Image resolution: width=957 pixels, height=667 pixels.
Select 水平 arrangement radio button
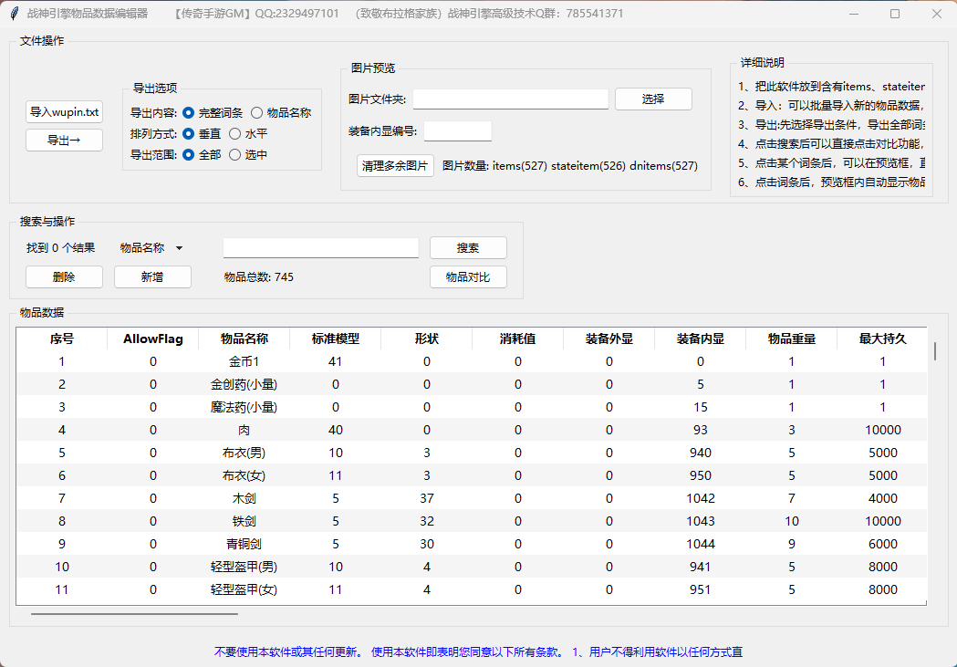coord(235,134)
